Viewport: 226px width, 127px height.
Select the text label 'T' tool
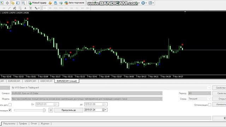(31, 8)
